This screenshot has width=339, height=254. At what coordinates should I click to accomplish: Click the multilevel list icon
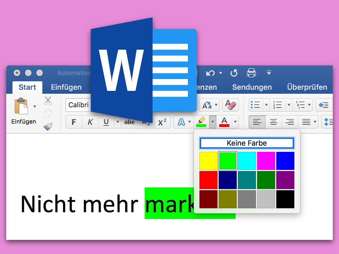(x=300, y=105)
